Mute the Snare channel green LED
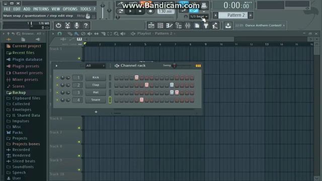 click(x=57, y=100)
